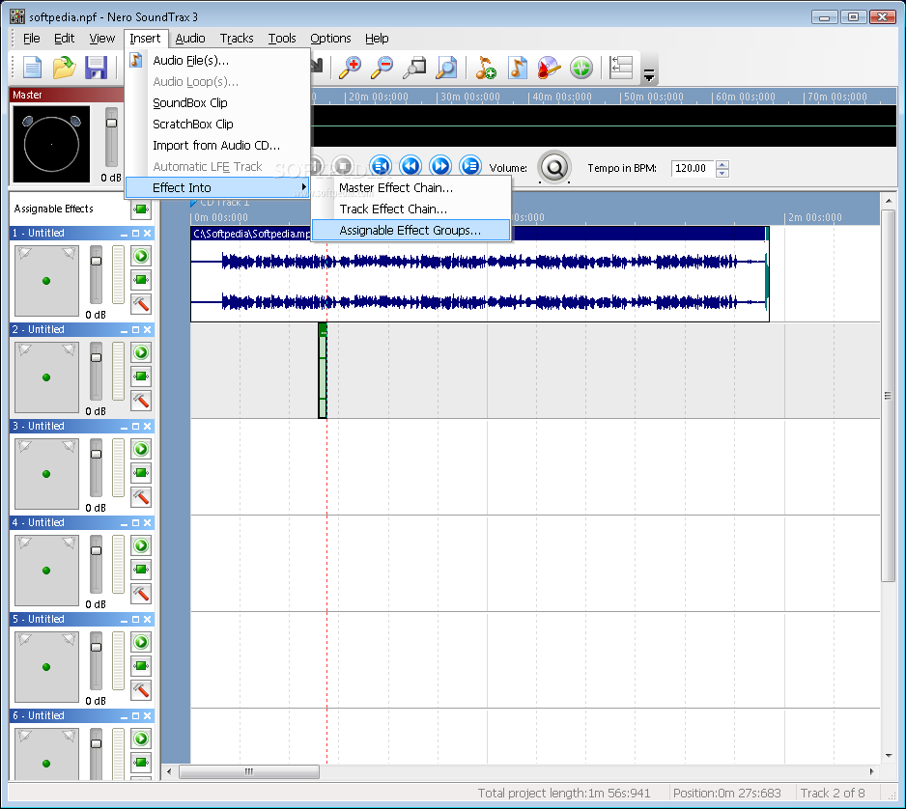Image resolution: width=906 pixels, height=809 pixels.
Task: Click the Tempo in BPM input field
Action: 693,168
